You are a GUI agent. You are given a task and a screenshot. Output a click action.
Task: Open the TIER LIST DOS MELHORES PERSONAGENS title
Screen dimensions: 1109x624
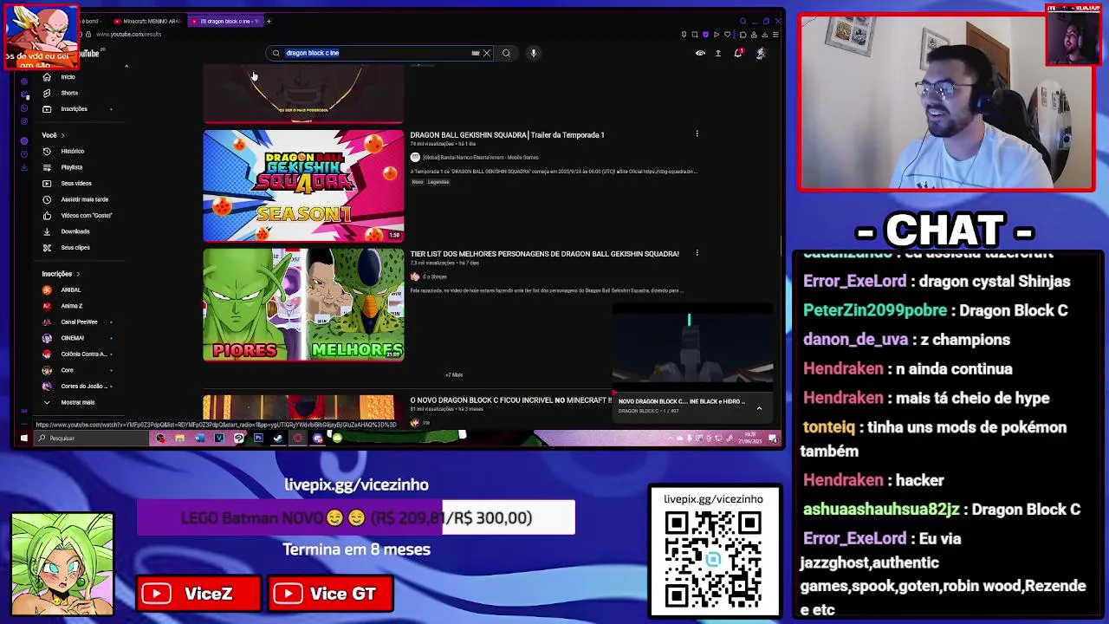pyautogui.click(x=544, y=254)
